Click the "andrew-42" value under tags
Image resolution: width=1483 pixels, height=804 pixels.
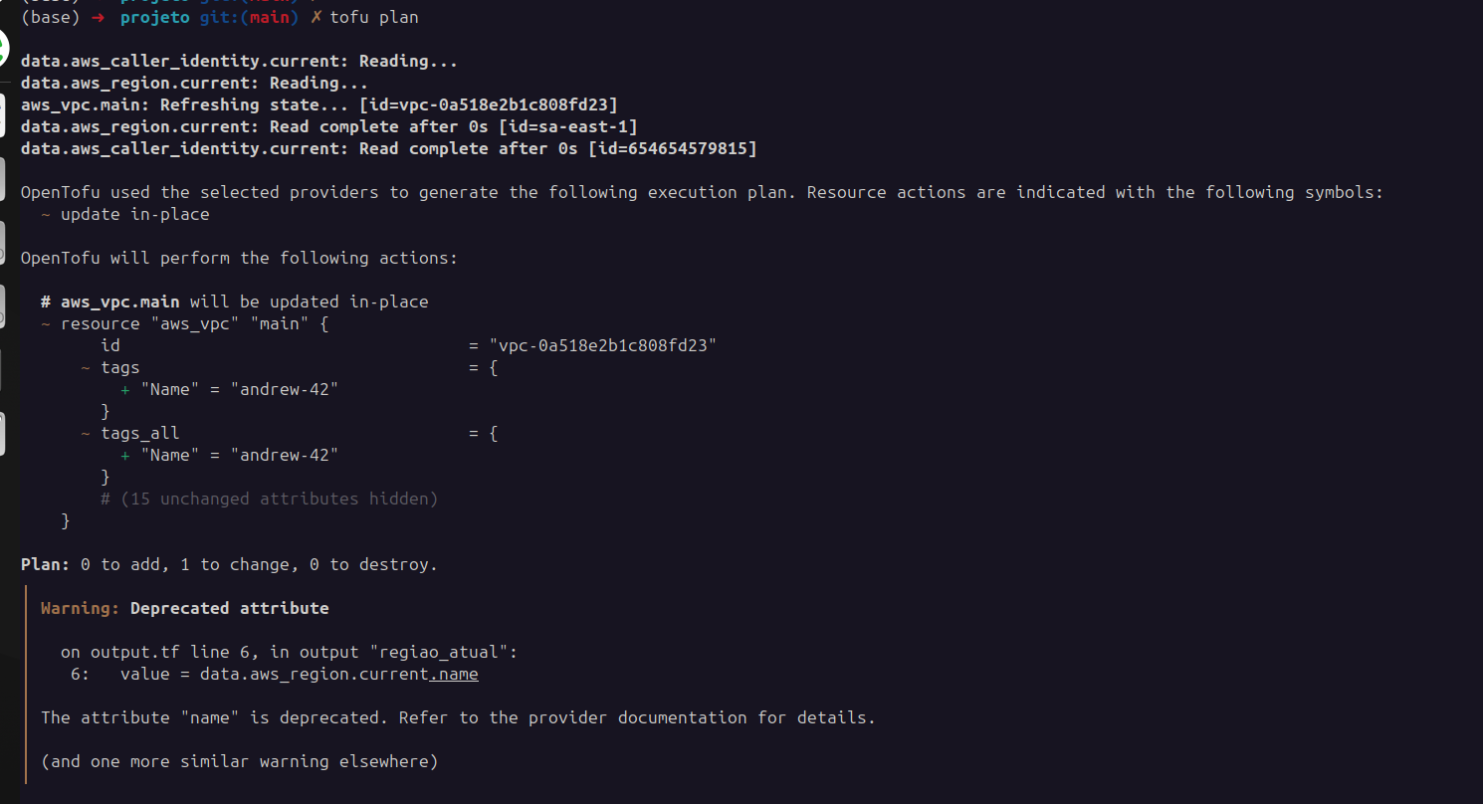284,389
